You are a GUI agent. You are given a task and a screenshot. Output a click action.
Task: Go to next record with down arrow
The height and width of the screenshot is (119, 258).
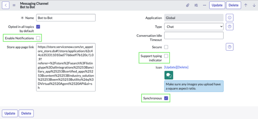point(254,5)
